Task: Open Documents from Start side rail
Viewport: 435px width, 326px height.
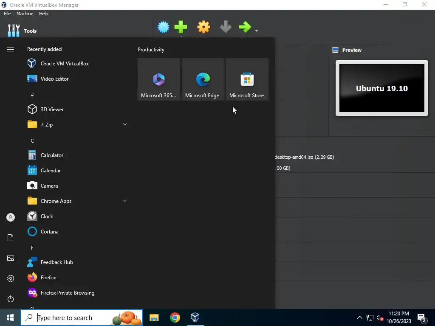Action: [11, 238]
